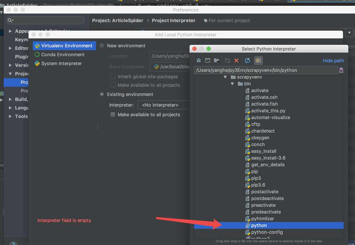Viewport: 355px width, 245px height.
Task: Open the Plugins settings page
Action: tap(22, 56)
